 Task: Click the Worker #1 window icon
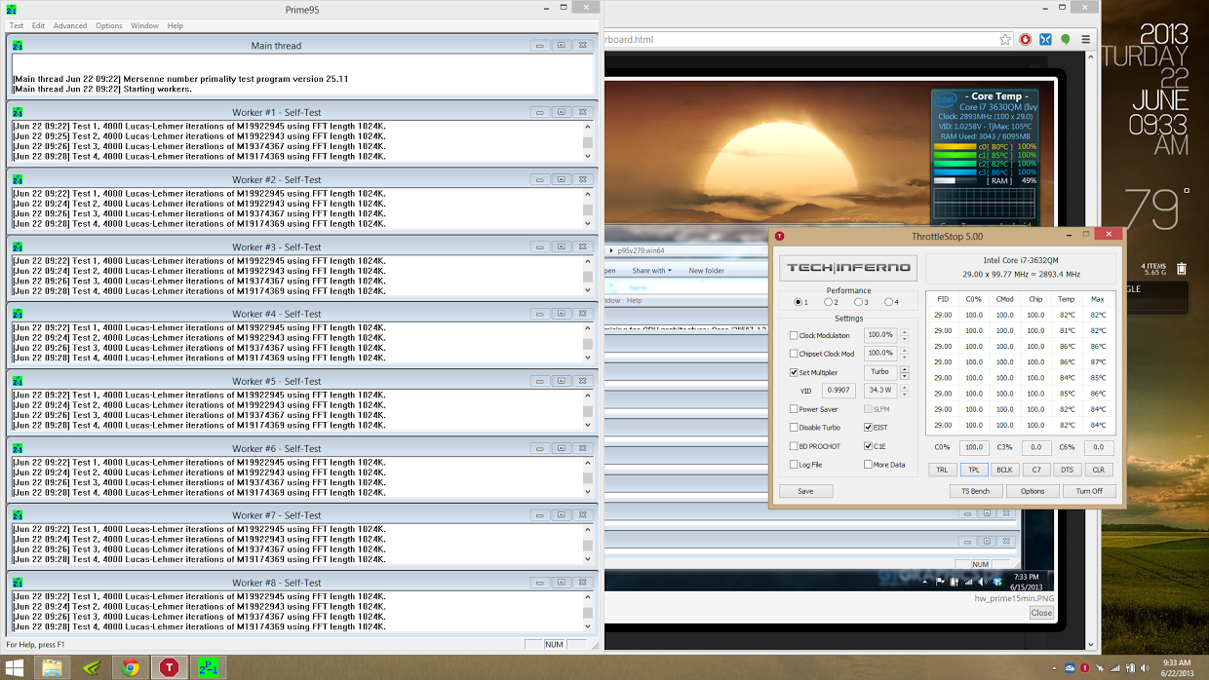pyautogui.click(x=18, y=112)
